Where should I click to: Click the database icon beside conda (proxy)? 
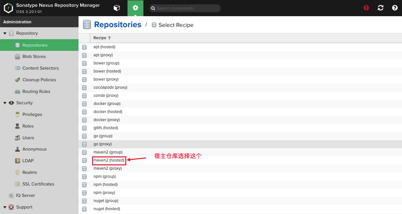coord(84,96)
